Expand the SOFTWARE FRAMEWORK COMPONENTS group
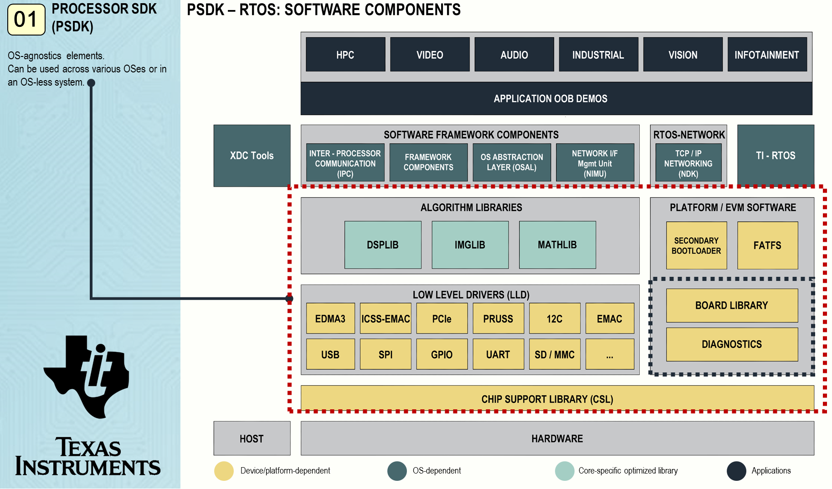This screenshot has width=832, height=489. point(472,135)
